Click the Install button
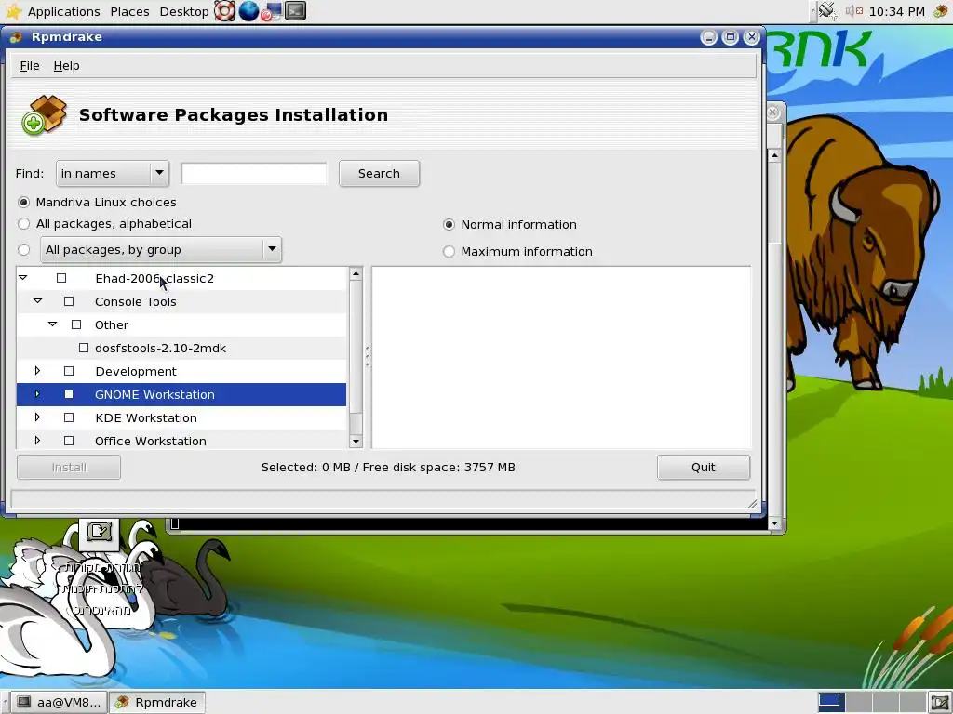The image size is (953, 714). click(x=69, y=468)
